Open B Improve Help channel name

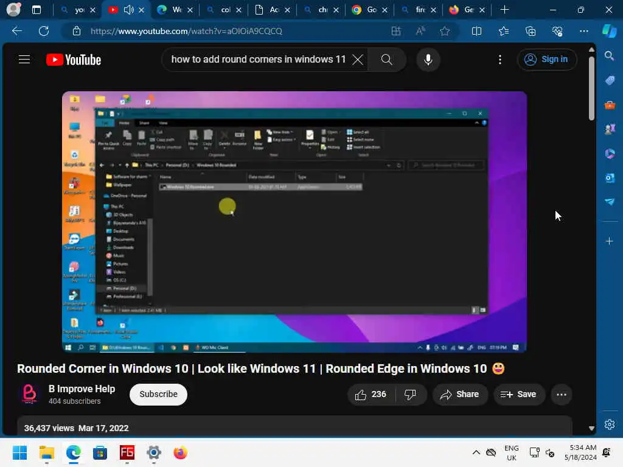click(x=82, y=389)
